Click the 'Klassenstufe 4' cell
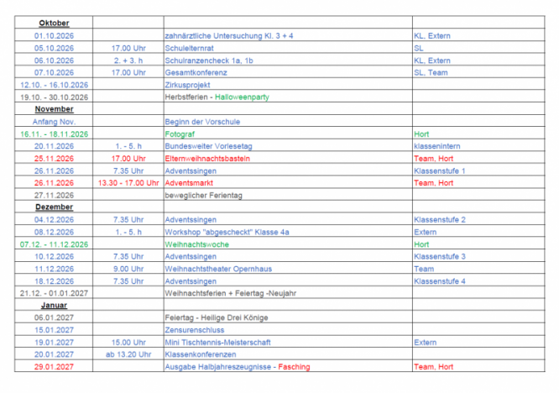 440,281
